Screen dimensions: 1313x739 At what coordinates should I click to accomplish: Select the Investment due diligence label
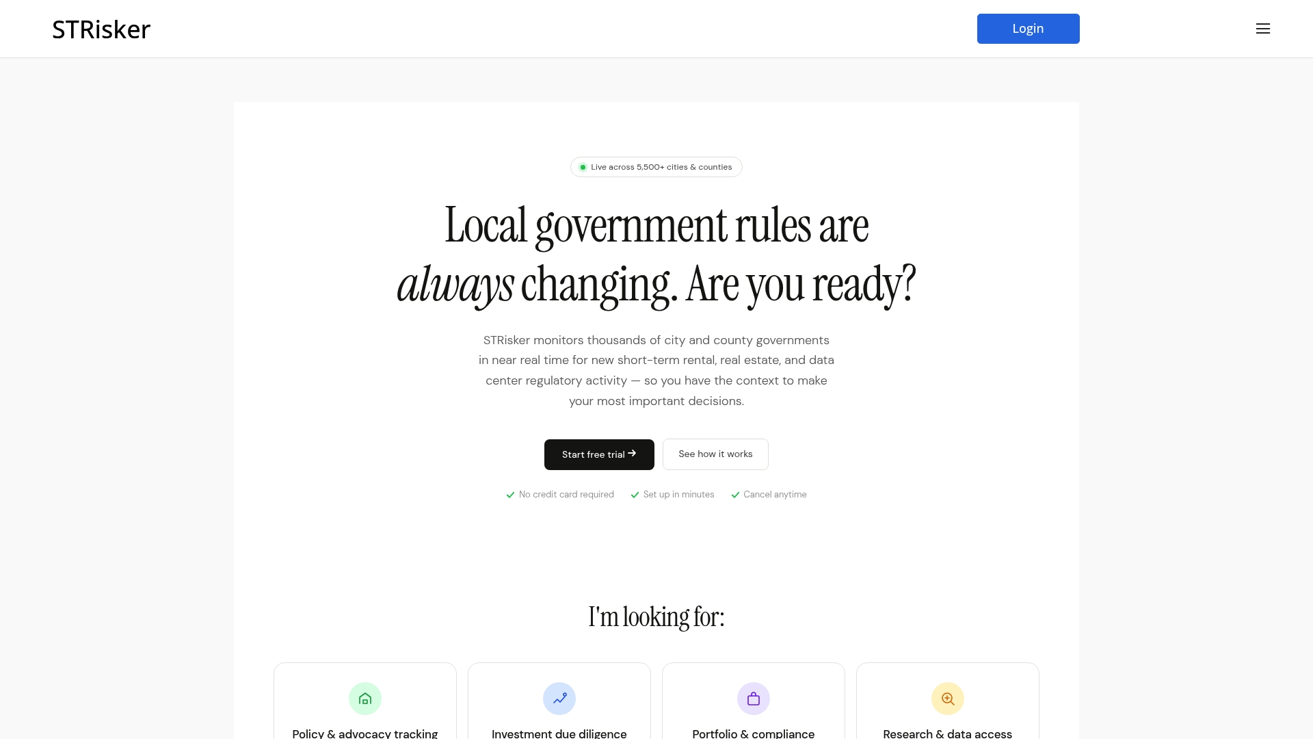coord(559,733)
